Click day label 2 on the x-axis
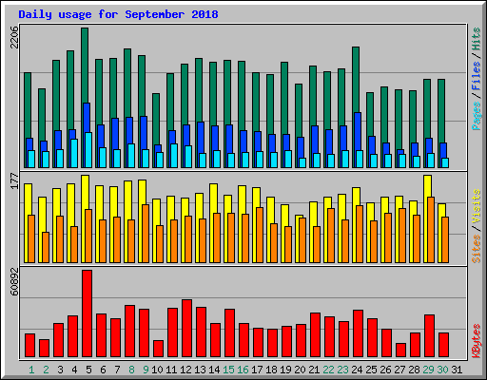The image size is (487, 380). pyautogui.click(x=46, y=370)
